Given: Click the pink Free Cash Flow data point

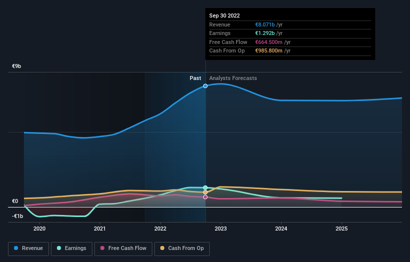Looking at the screenshot, I should click(205, 197).
